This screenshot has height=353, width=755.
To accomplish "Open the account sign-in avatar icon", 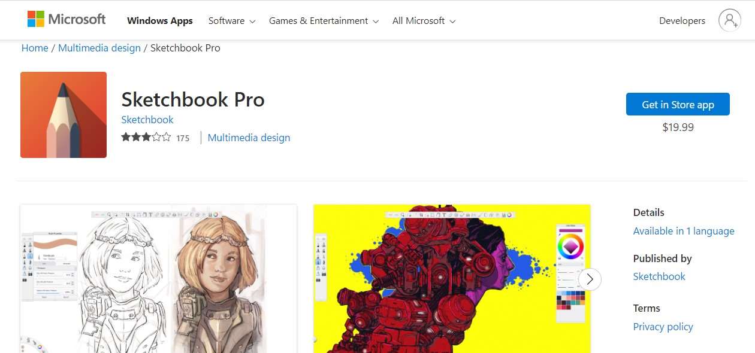I will pyautogui.click(x=730, y=20).
